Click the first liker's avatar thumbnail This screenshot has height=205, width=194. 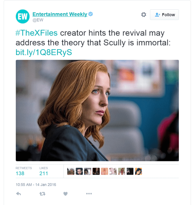pyautogui.click(x=71, y=171)
